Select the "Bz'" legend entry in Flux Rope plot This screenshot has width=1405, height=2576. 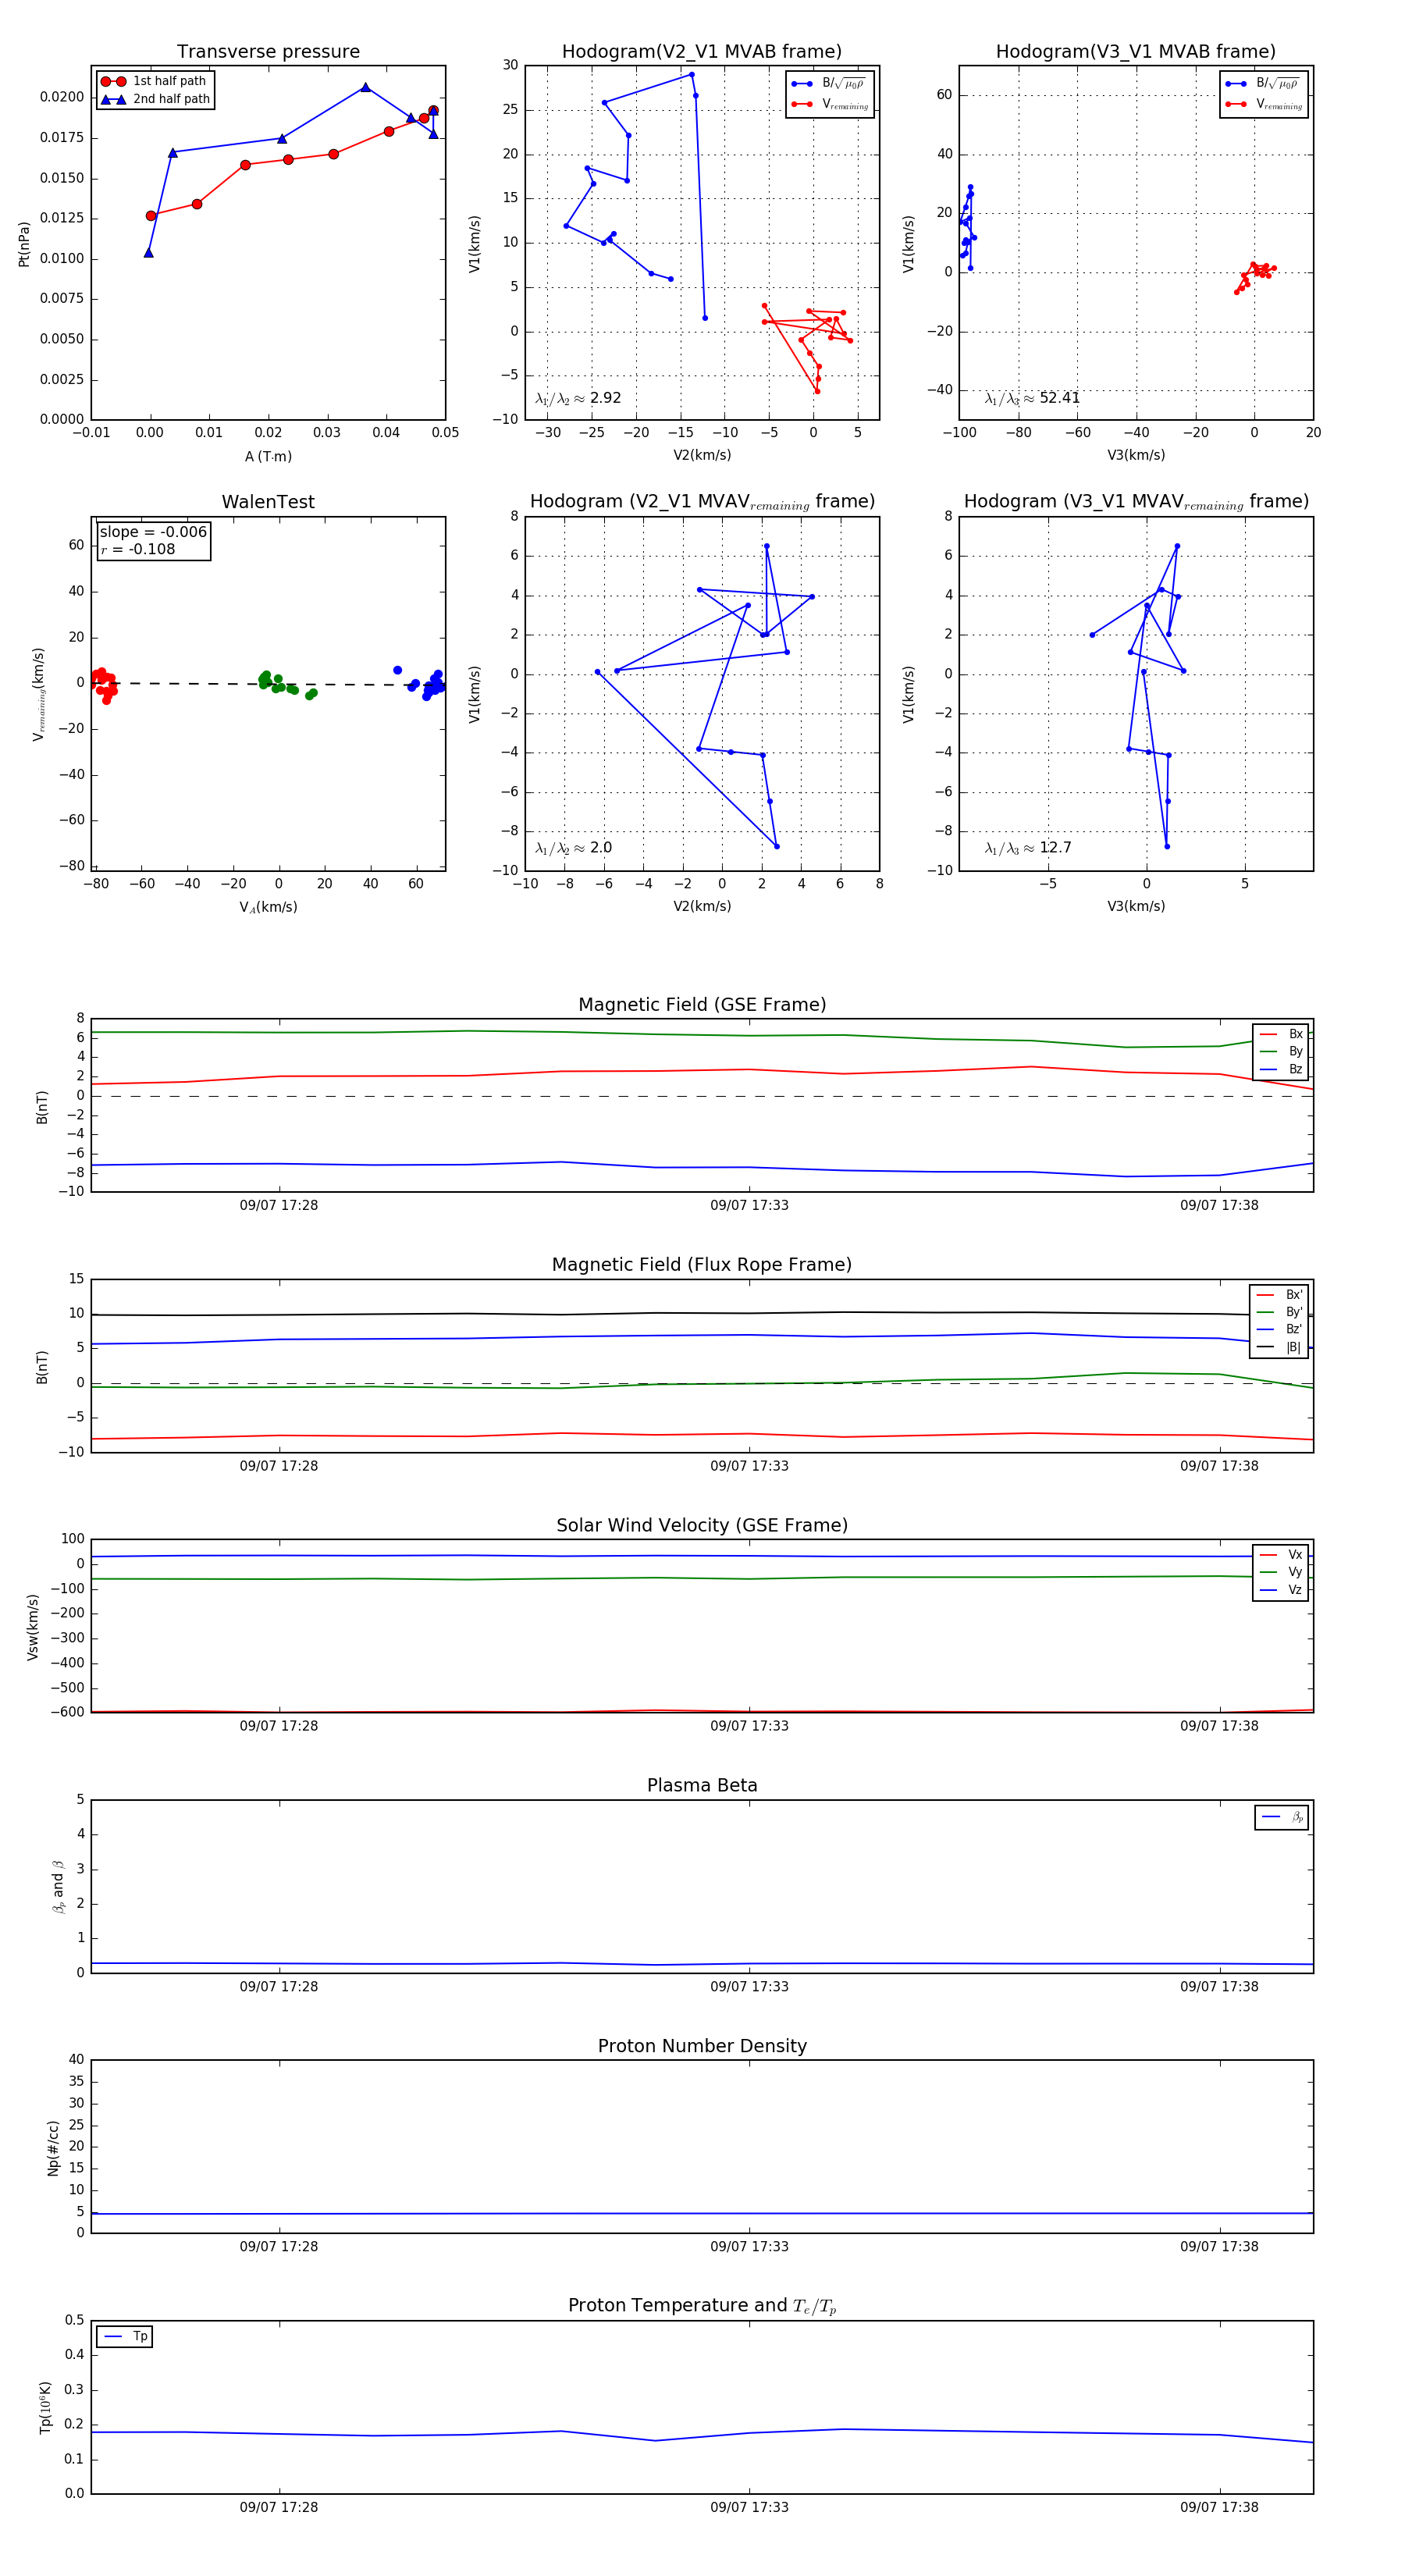pos(1280,1329)
